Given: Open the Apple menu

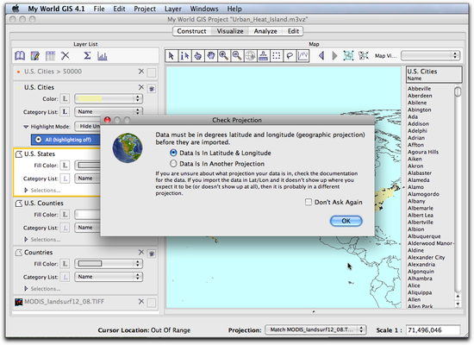Looking at the screenshot, I should coord(16,9).
